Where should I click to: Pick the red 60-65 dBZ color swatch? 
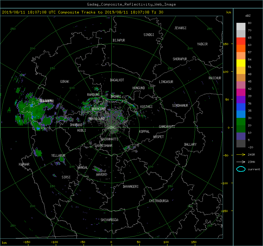(241, 41)
